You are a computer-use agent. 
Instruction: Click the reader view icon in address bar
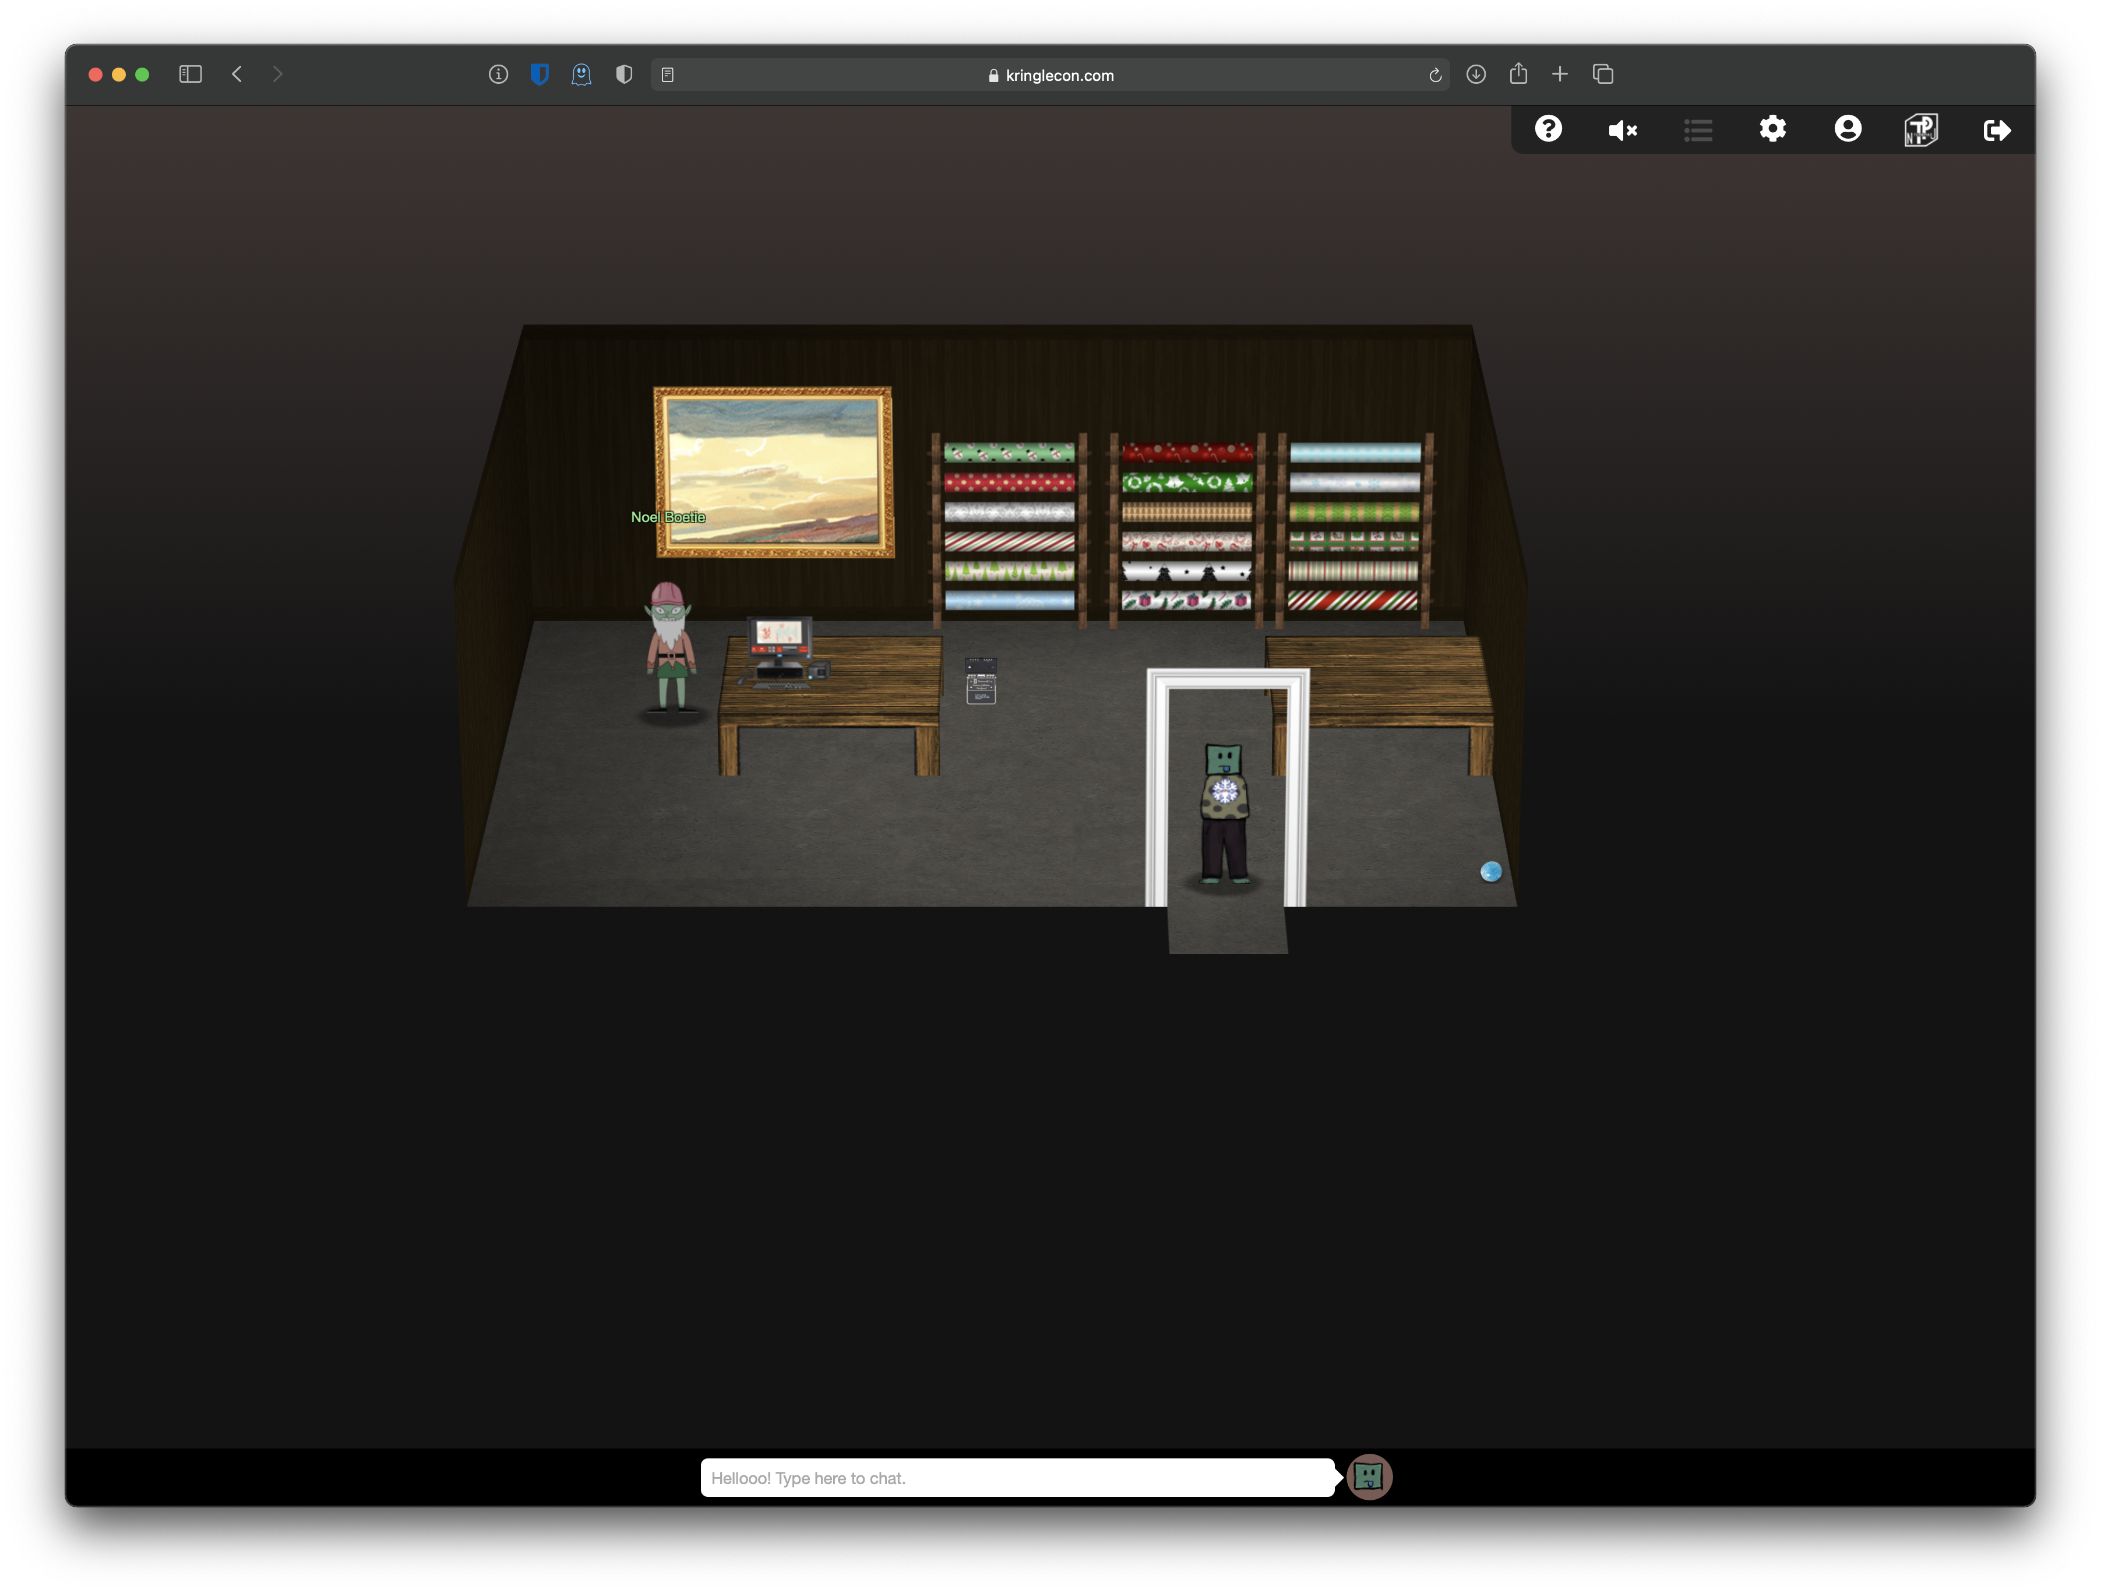tap(668, 75)
